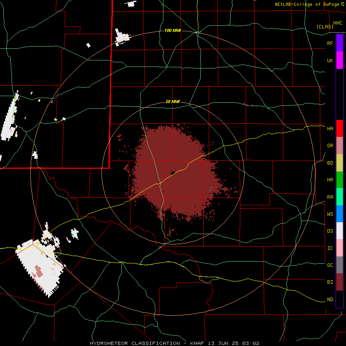Click the UK legend label
346x346 pixels.
pyautogui.click(x=330, y=60)
